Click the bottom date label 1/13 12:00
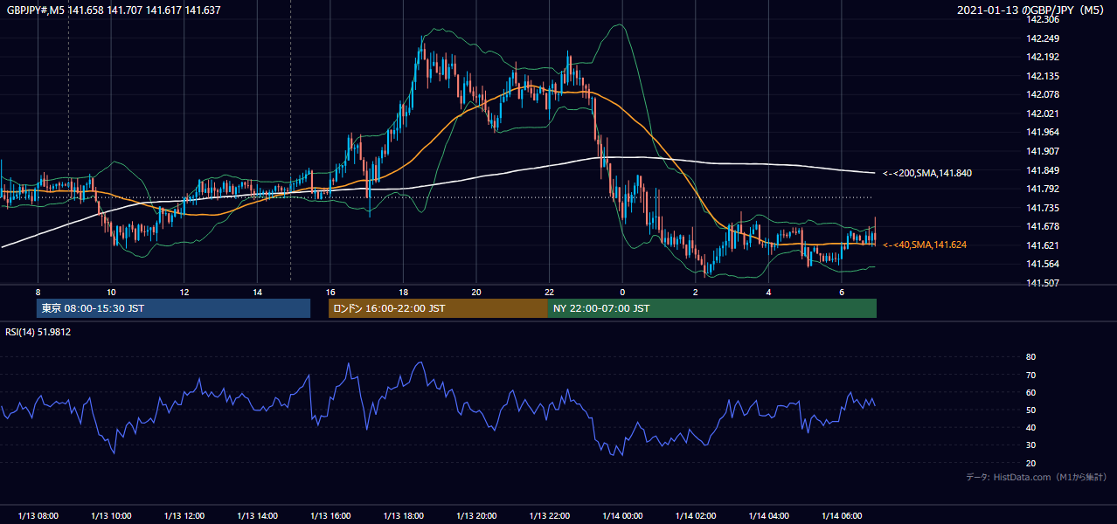 (184, 516)
